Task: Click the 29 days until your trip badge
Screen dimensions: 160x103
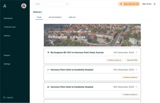Action: click(x=129, y=4)
